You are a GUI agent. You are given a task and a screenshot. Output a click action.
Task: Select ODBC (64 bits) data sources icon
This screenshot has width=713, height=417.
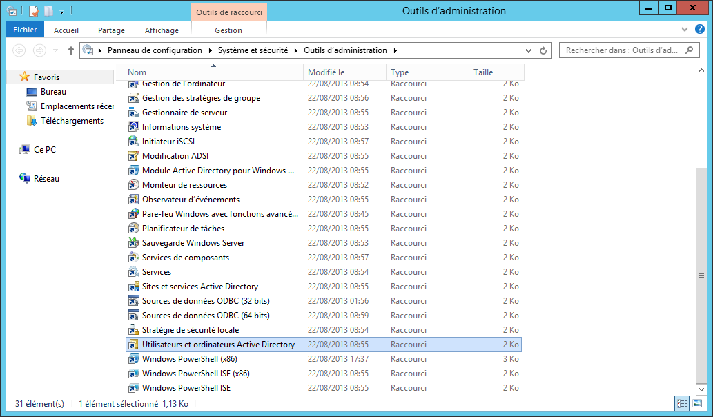point(133,316)
